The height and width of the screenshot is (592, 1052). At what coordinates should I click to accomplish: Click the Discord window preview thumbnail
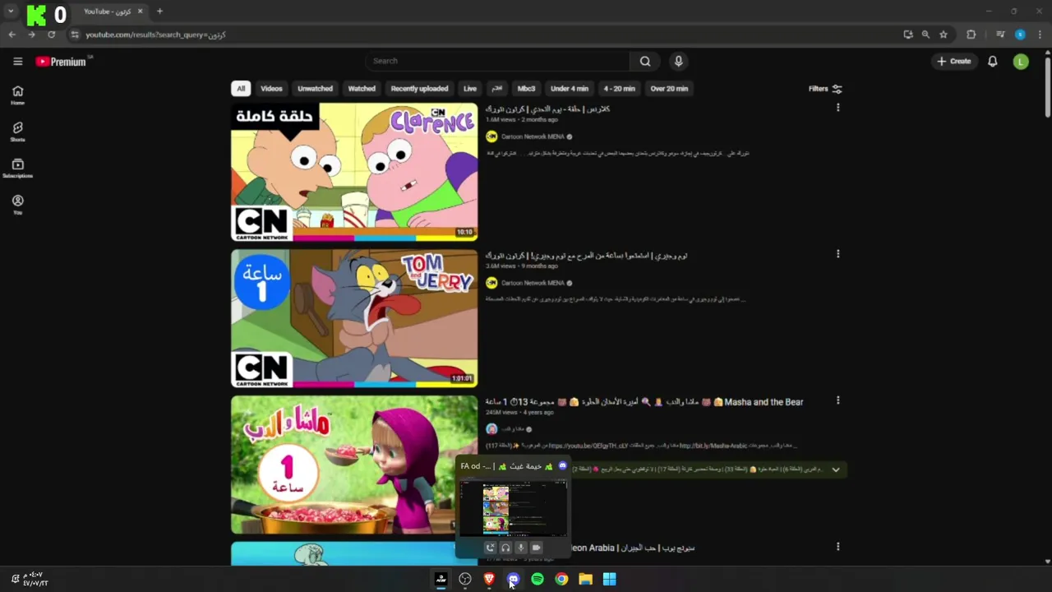(x=513, y=507)
